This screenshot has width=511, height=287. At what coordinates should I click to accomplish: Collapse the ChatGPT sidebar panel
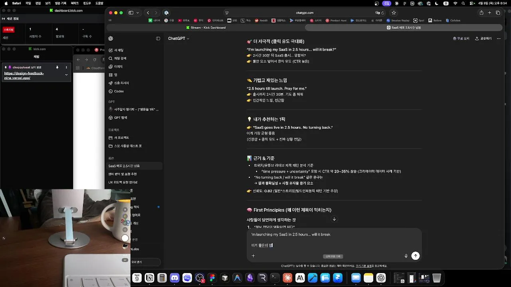pyautogui.click(x=158, y=39)
